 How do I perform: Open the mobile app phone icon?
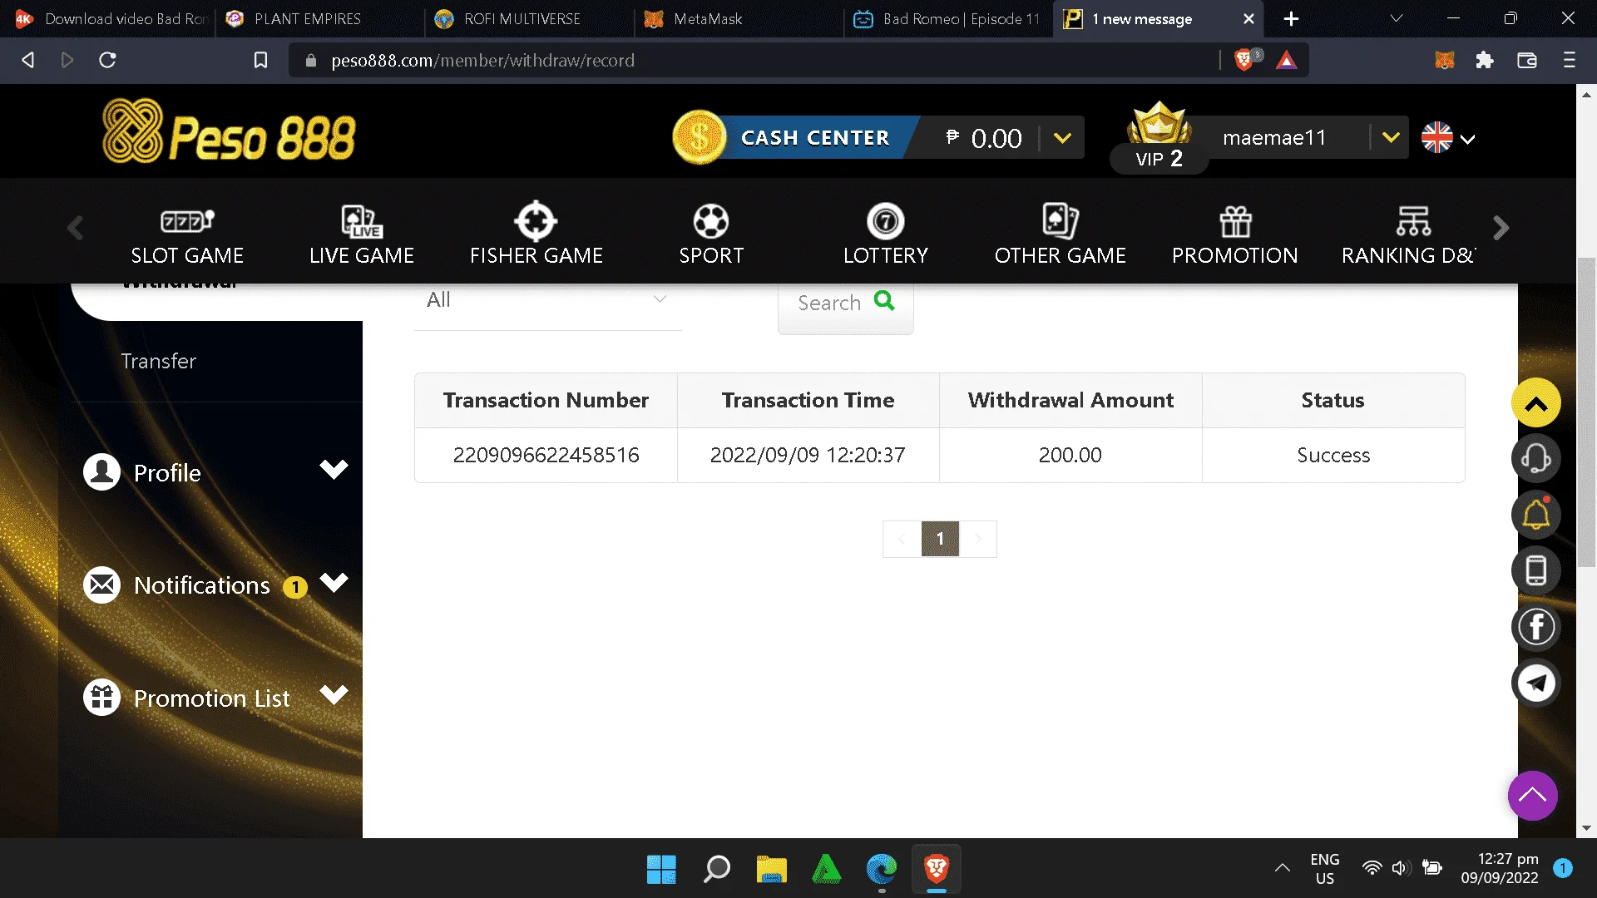1535,570
